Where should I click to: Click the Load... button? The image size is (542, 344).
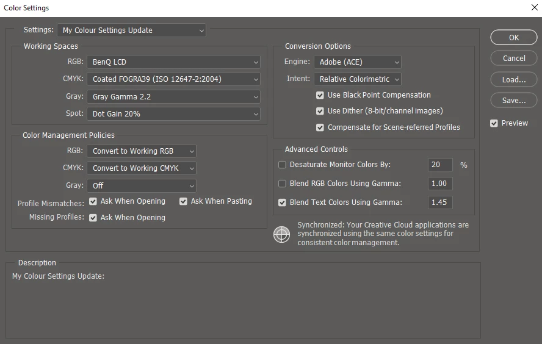(x=514, y=80)
